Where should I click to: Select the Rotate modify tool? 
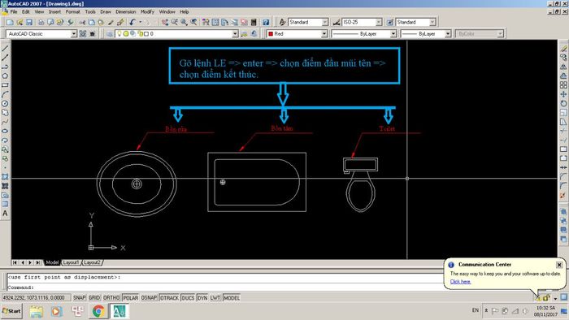click(563, 104)
